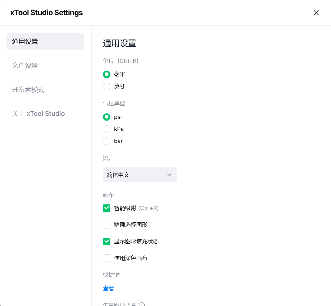Switch to the 文件设置 tab
Image resolution: width=331 pixels, height=306 pixels.
(25, 65)
